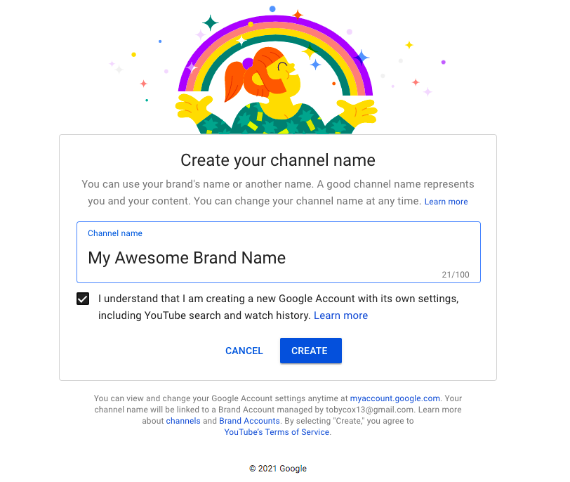Screen dimensions: 570x482
Task: Click the CREATE button
Action: tap(311, 351)
